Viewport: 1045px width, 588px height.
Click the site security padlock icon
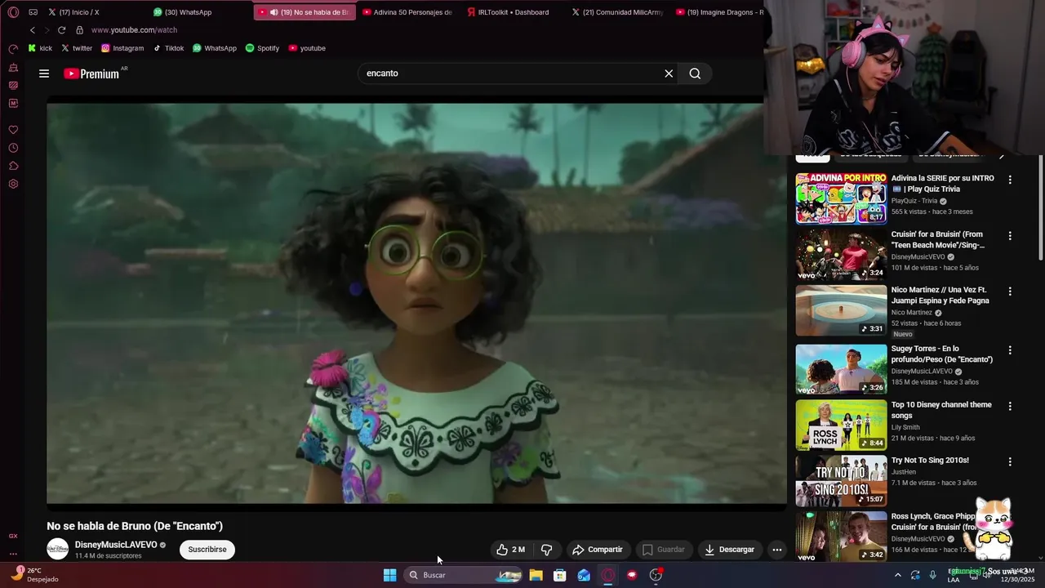pos(79,30)
